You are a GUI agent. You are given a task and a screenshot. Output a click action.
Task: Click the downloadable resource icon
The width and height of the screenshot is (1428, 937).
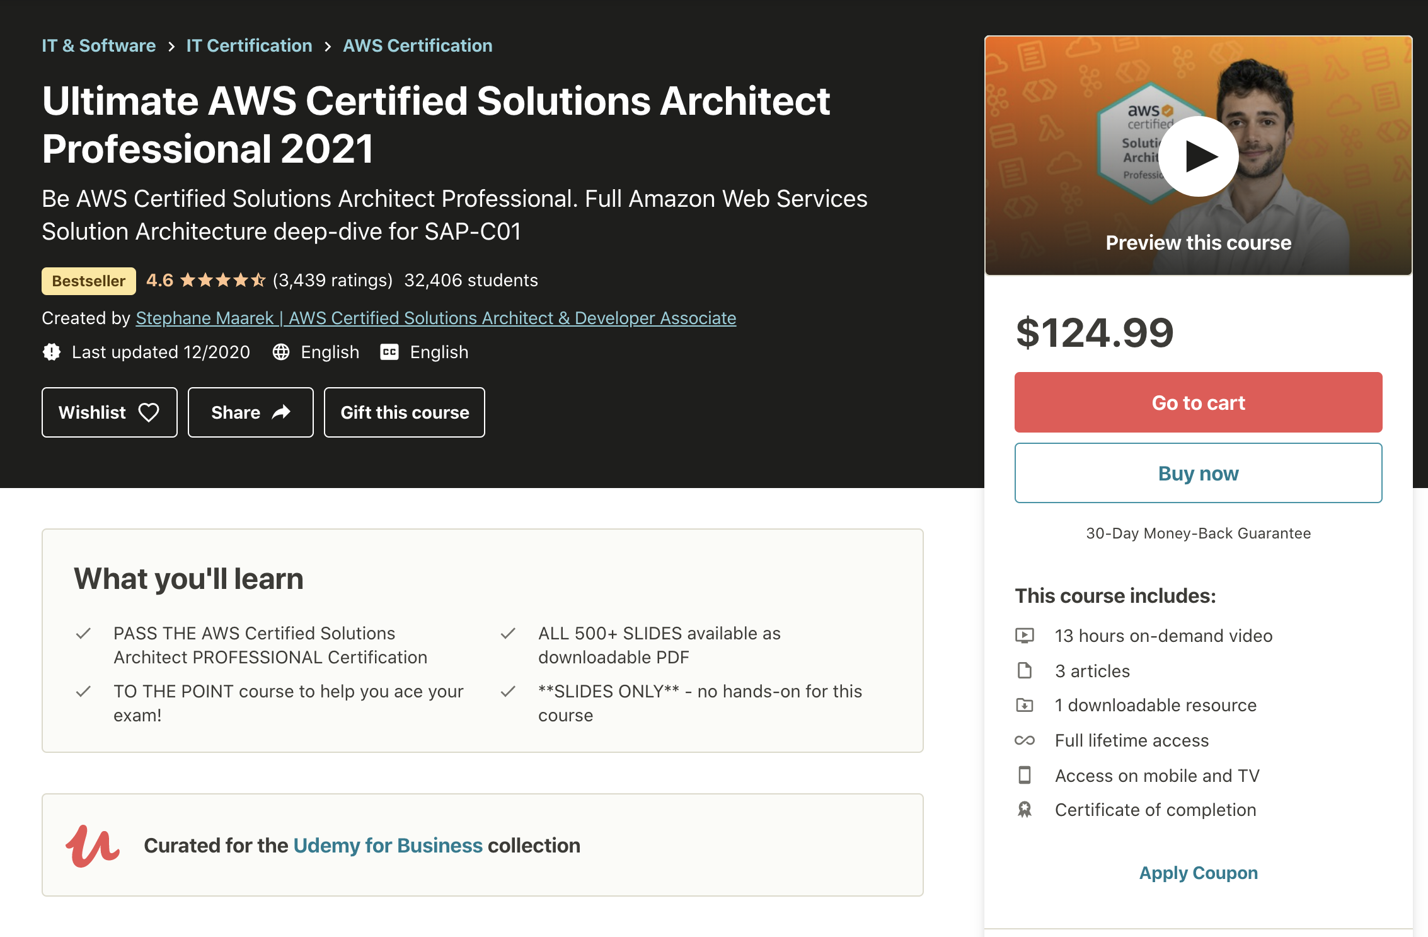click(x=1025, y=705)
